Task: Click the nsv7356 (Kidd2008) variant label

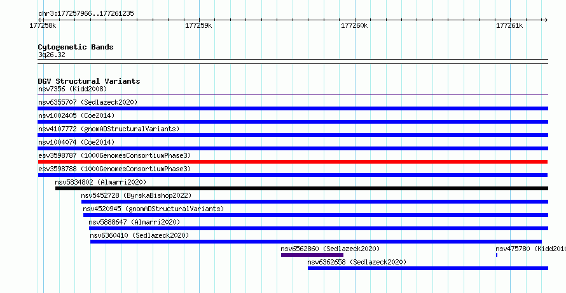Action: (72, 89)
